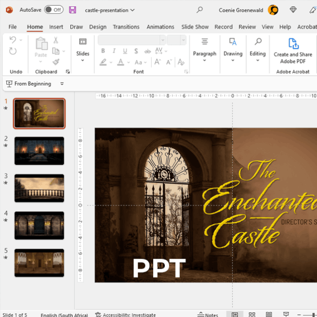Image resolution: width=317 pixels, height=317 pixels.
Task: Expand the font name dropdown arrow
Action: [x=163, y=40]
